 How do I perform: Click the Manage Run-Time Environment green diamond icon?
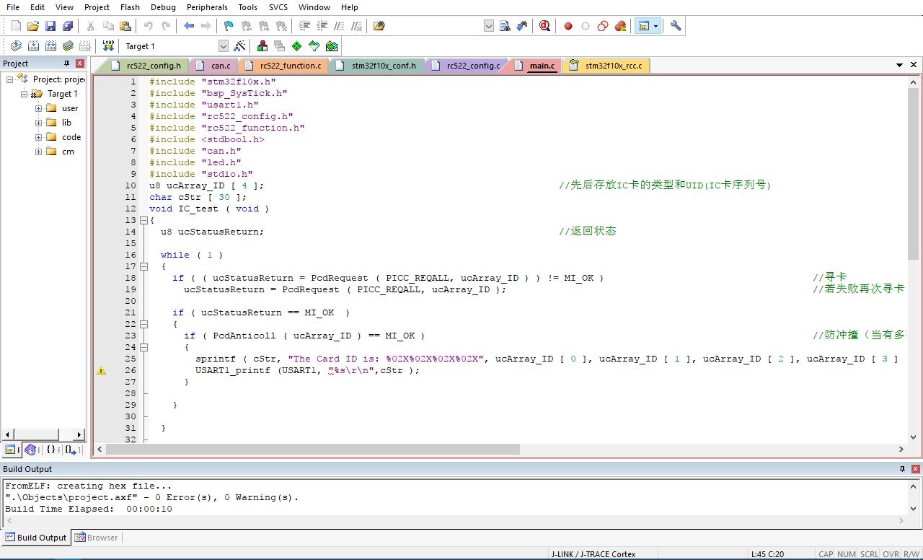click(x=296, y=45)
